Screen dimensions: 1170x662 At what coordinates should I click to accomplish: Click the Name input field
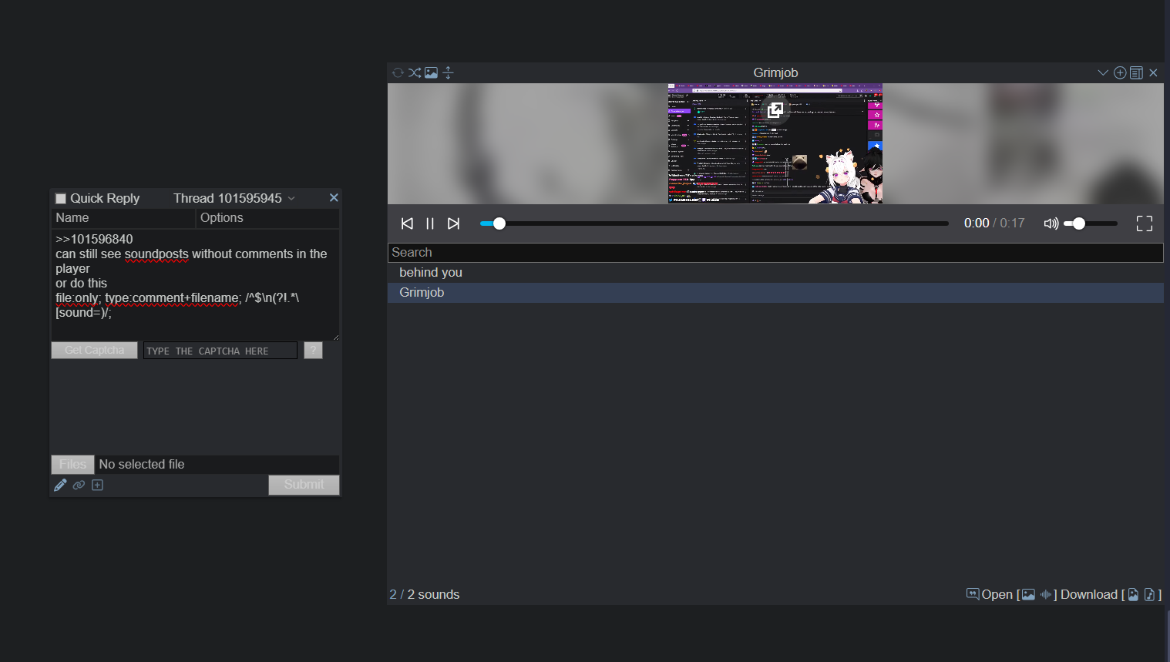[123, 218]
